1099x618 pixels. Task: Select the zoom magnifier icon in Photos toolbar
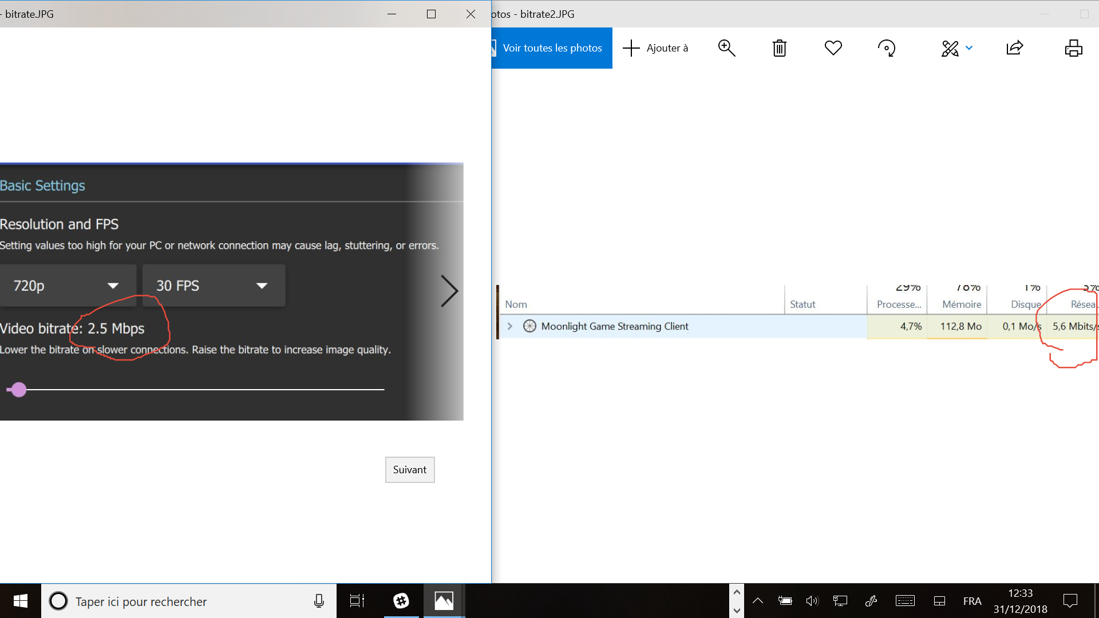click(x=726, y=48)
